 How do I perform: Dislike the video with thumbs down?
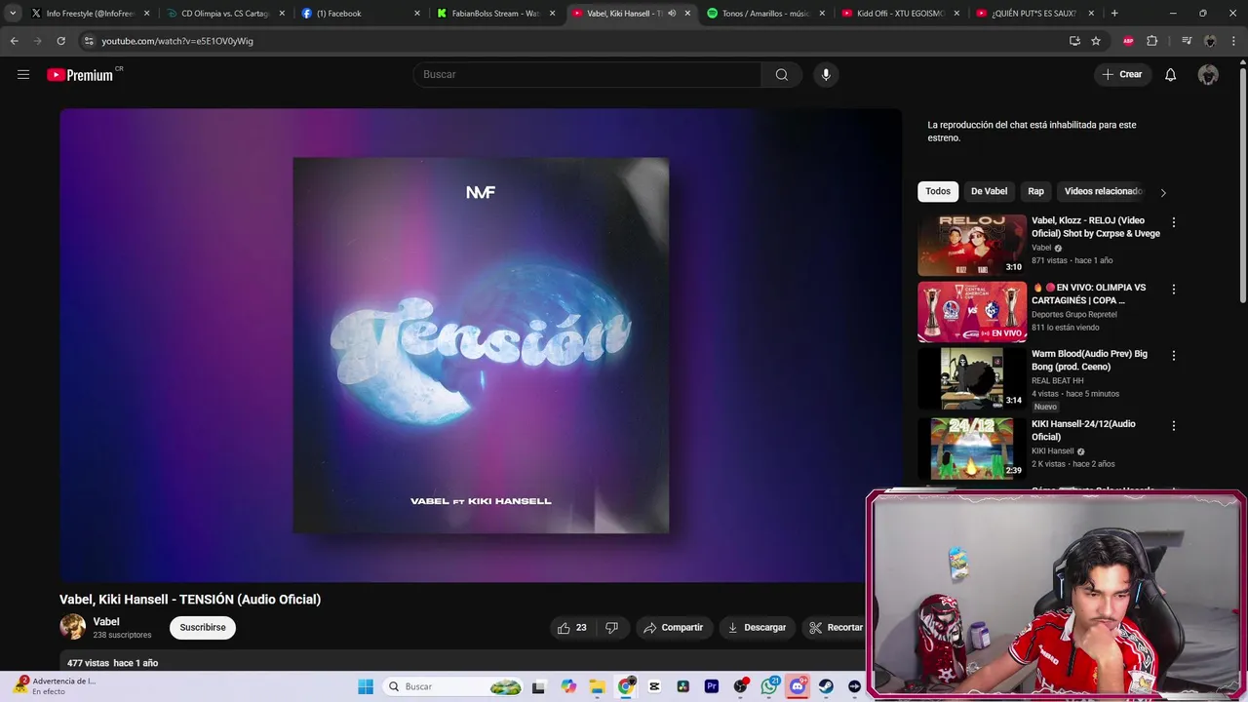(x=611, y=628)
